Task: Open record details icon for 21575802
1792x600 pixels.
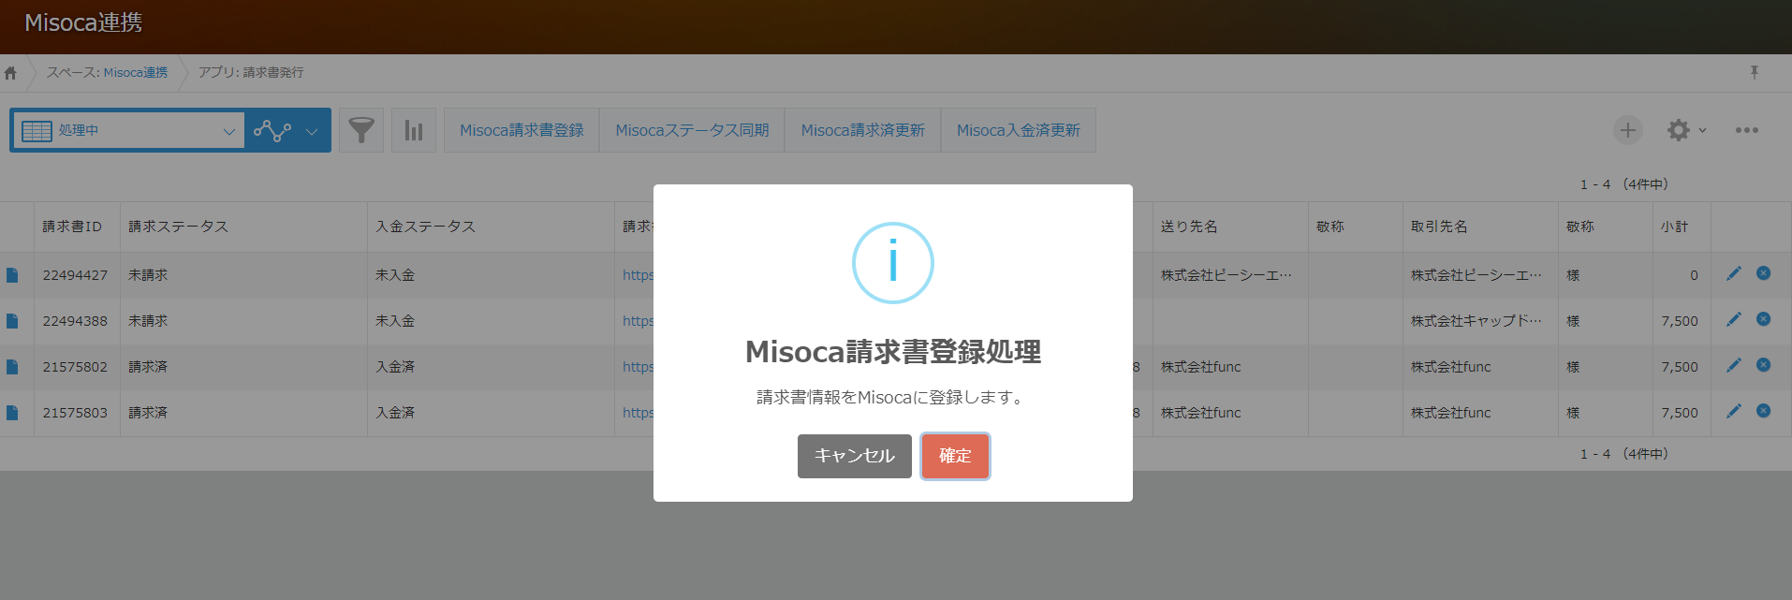Action: point(12,367)
